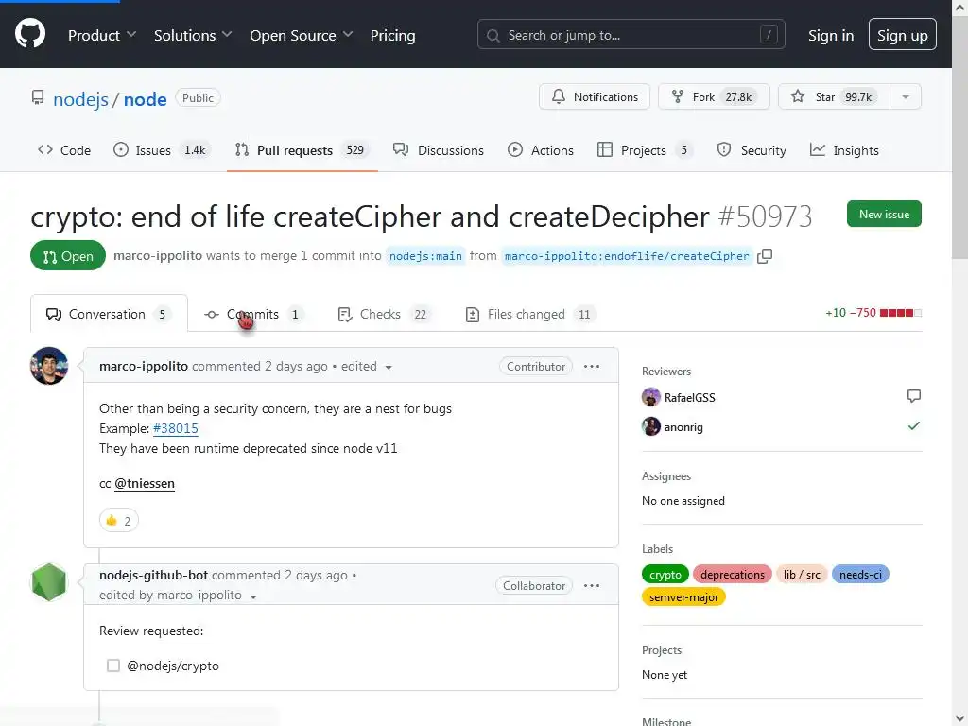Image resolution: width=968 pixels, height=726 pixels.
Task: Select the green crypto label
Action: (x=665, y=574)
